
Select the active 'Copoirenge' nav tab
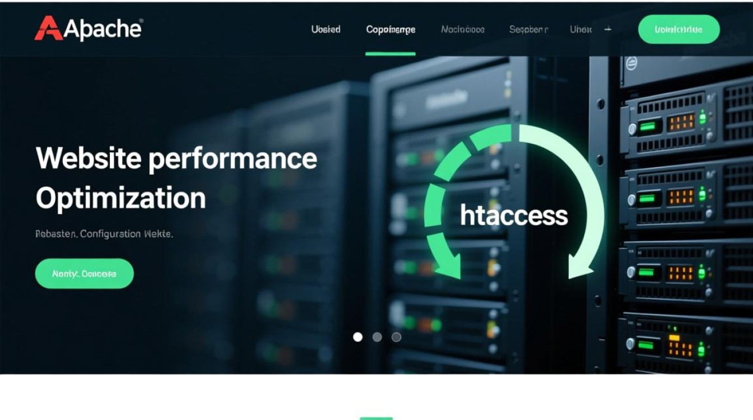coord(391,29)
